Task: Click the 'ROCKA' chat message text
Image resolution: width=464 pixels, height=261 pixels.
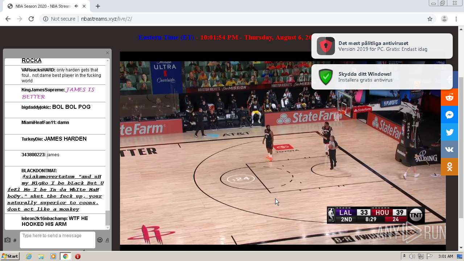Action: (32, 61)
